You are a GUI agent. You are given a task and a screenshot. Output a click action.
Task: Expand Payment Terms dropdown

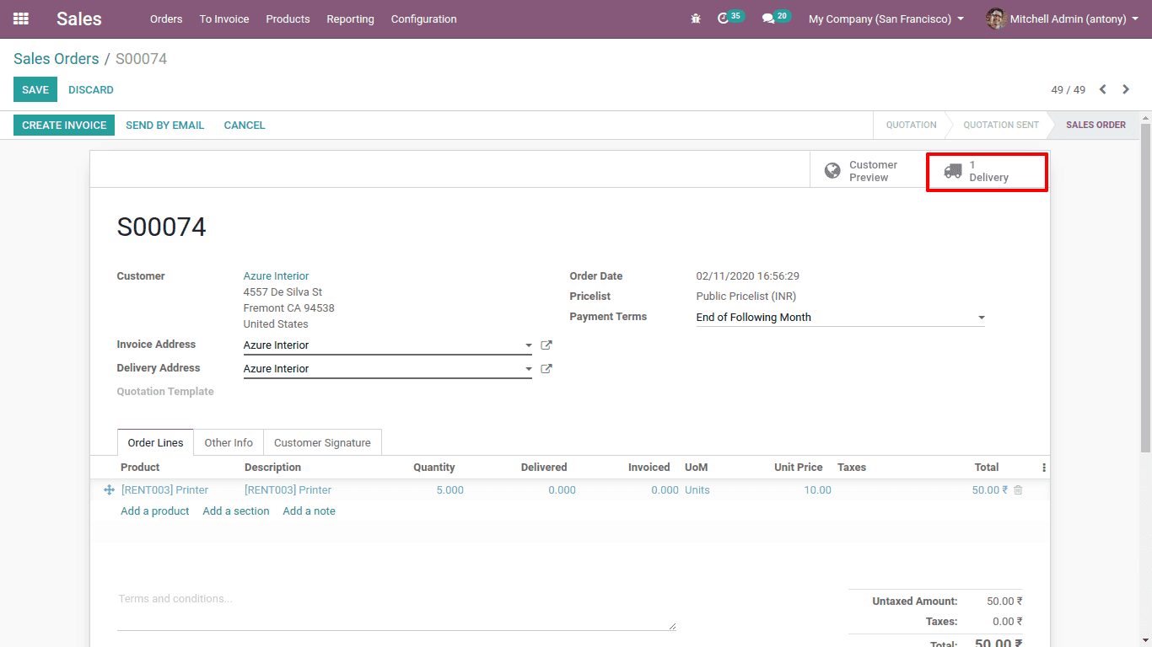click(981, 318)
